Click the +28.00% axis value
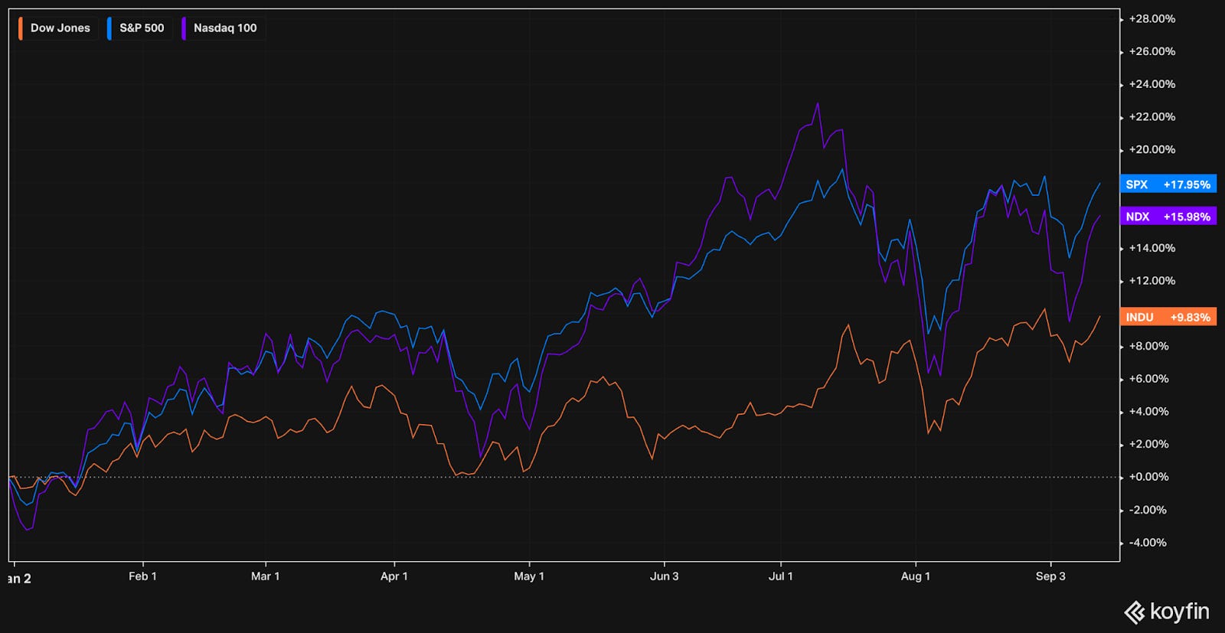The height and width of the screenshot is (633, 1225). coord(1152,19)
